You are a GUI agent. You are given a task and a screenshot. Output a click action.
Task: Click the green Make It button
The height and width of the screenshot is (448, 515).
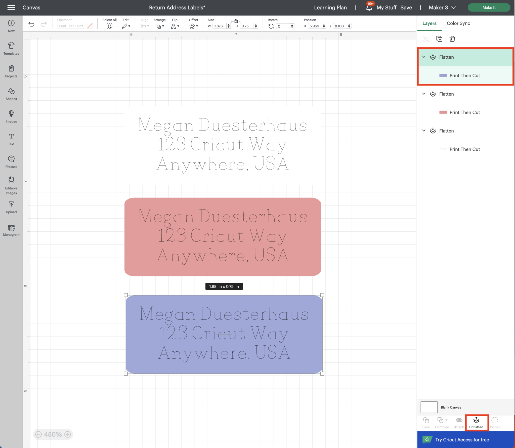tap(489, 8)
